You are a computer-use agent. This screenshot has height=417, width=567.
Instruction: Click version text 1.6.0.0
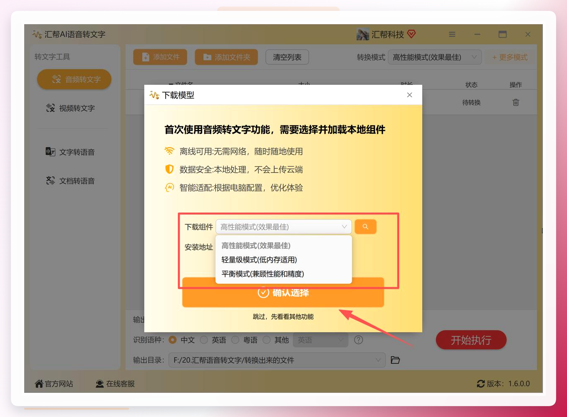[x=519, y=384]
